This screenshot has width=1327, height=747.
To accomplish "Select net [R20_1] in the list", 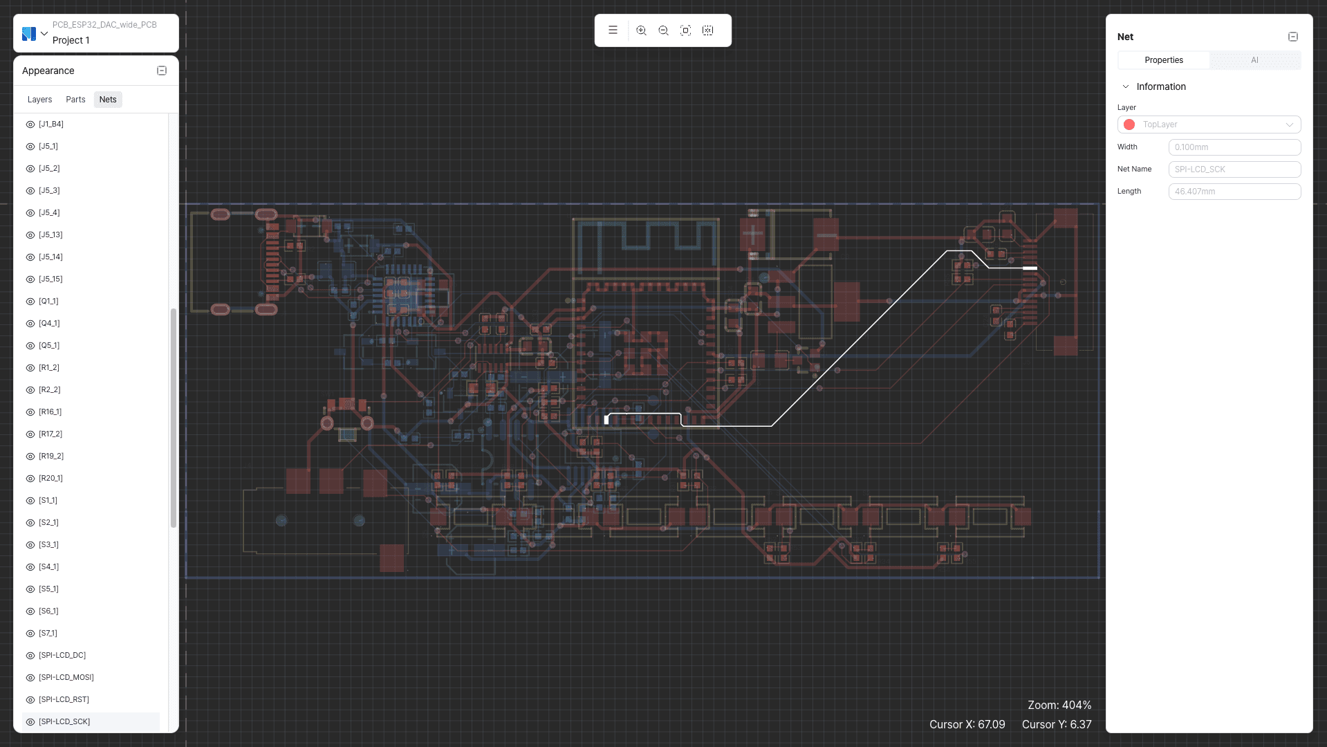I will (91, 478).
